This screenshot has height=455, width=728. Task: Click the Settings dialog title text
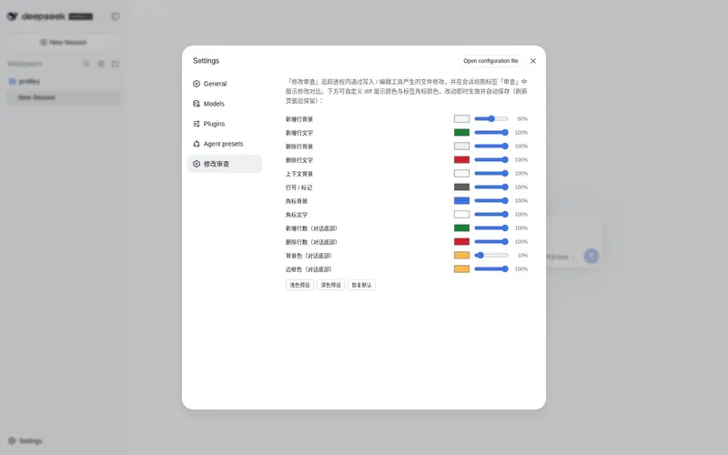tap(206, 61)
